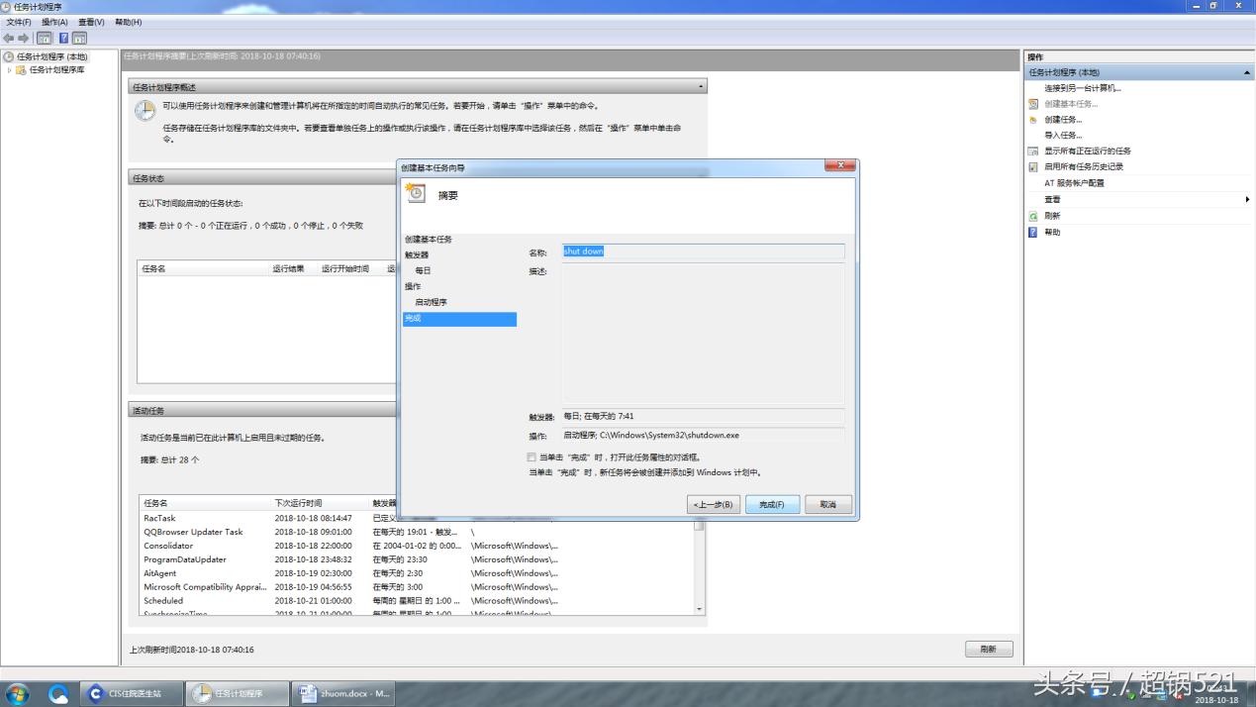Open the 操作(A) menu
This screenshot has height=707, width=1256.
click(x=54, y=22)
